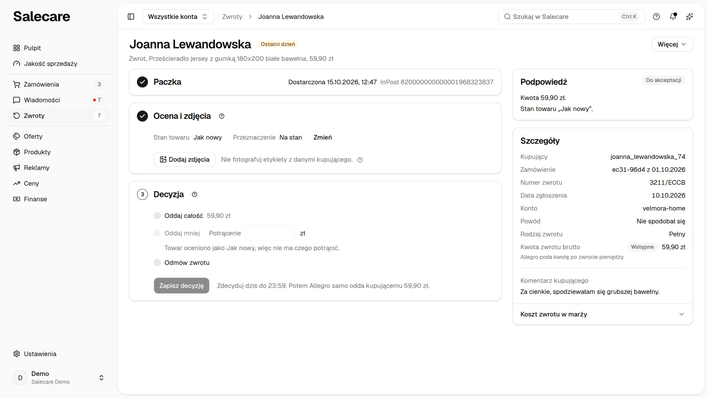The image size is (708, 398).
Task: Open notifications bell icon
Action: coord(673,17)
